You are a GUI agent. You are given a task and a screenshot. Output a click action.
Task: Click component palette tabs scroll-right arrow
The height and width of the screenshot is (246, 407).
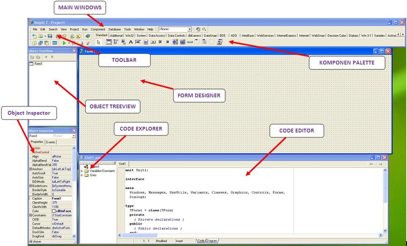(403, 35)
